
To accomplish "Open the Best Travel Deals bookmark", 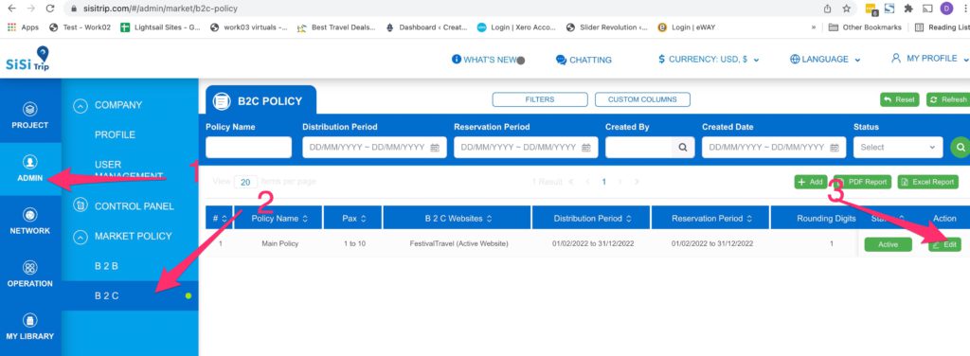I will coord(336,27).
